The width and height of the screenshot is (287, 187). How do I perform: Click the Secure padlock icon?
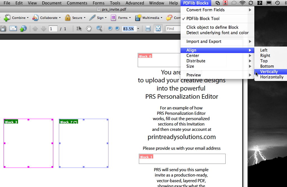point(68,18)
